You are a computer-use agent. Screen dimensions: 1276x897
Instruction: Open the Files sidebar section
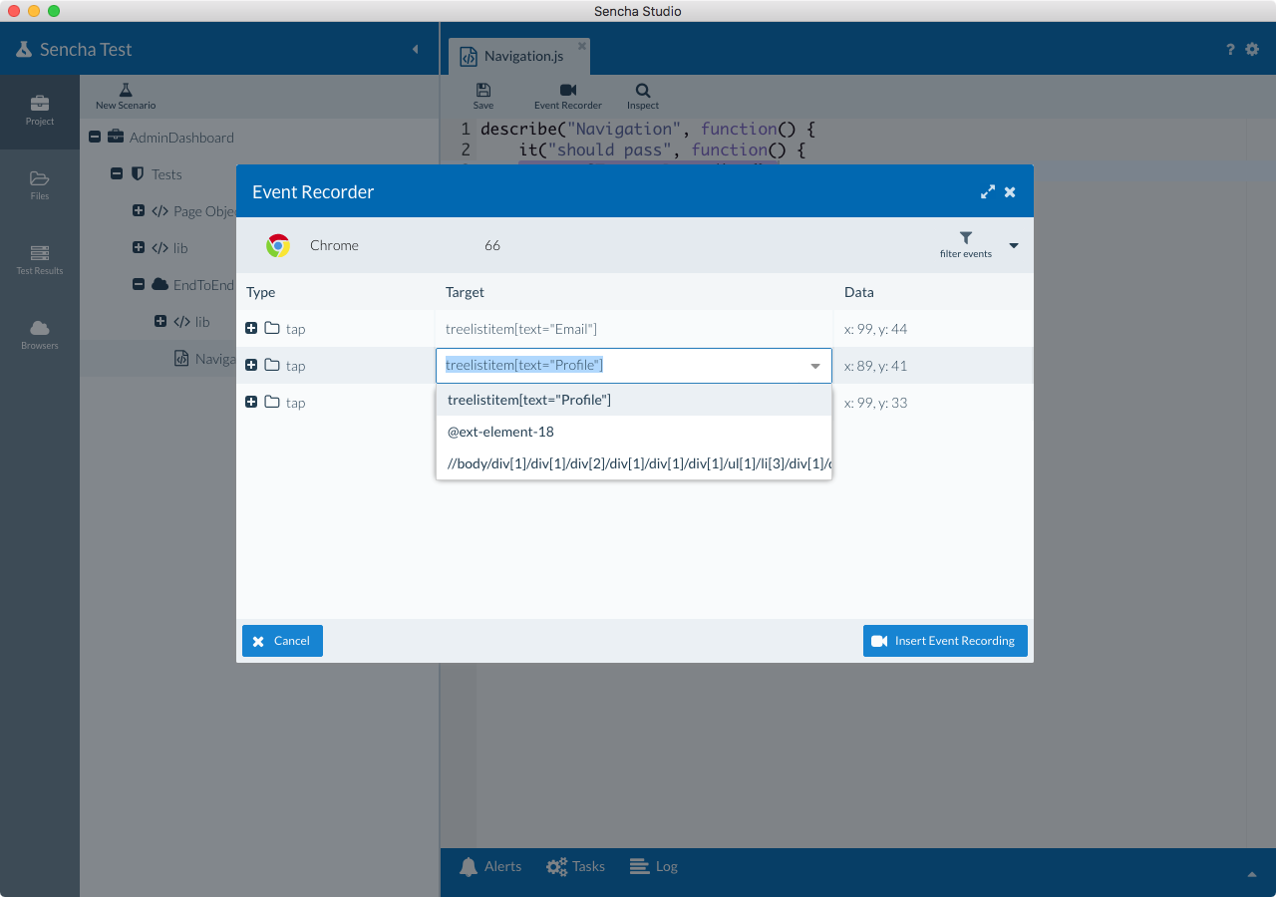pyautogui.click(x=40, y=185)
